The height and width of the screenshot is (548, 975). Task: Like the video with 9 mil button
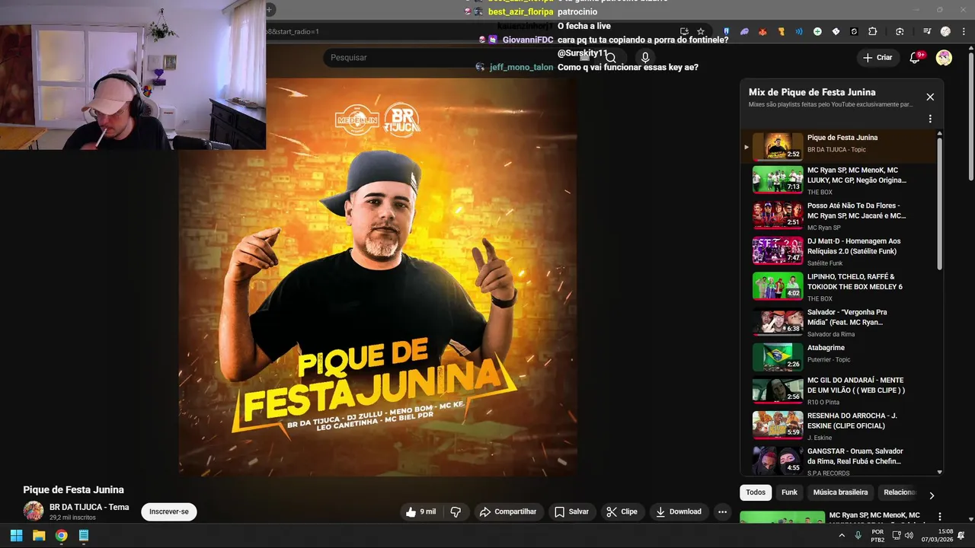420,511
